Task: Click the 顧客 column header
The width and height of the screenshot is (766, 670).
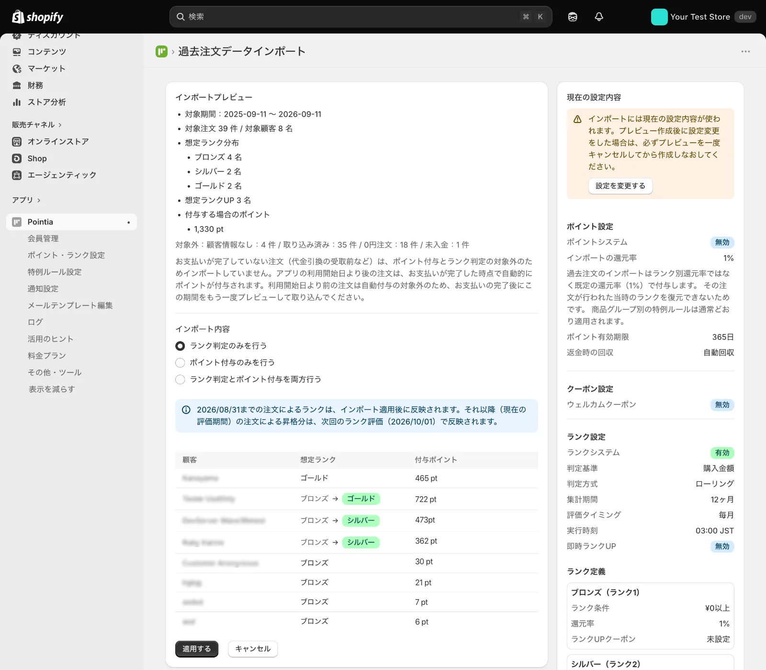Action: coord(190,460)
